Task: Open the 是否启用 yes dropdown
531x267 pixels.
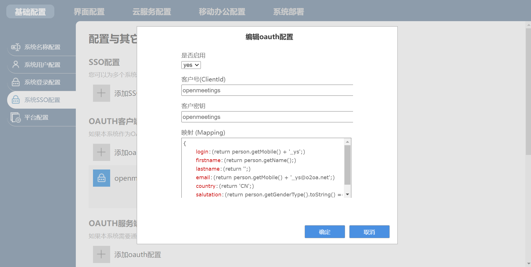Action: point(191,65)
